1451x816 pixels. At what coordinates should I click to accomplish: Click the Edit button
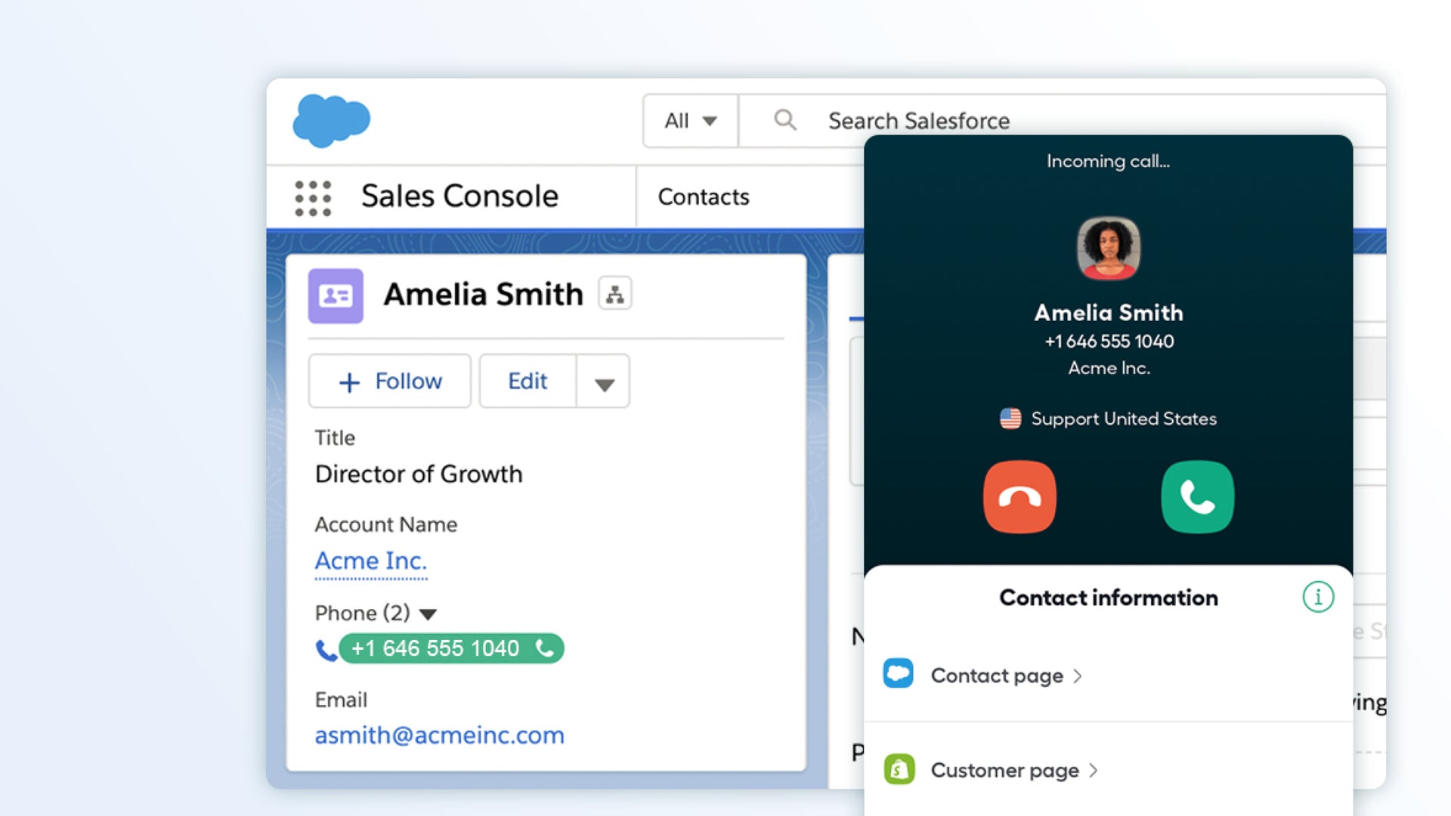(527, 382)
